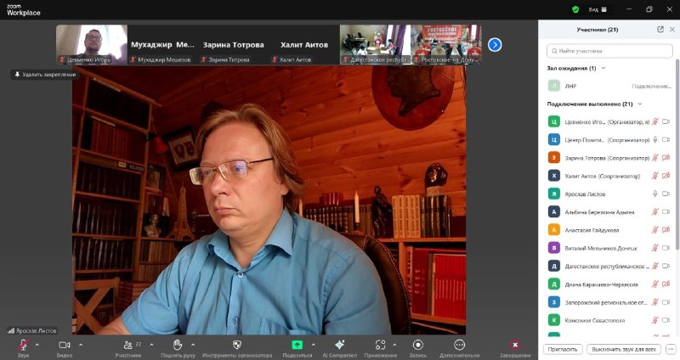Screen dimensions: 680x360
Task: Select Дагестанское республиканское video thumbnail
Action: [375, 45]
